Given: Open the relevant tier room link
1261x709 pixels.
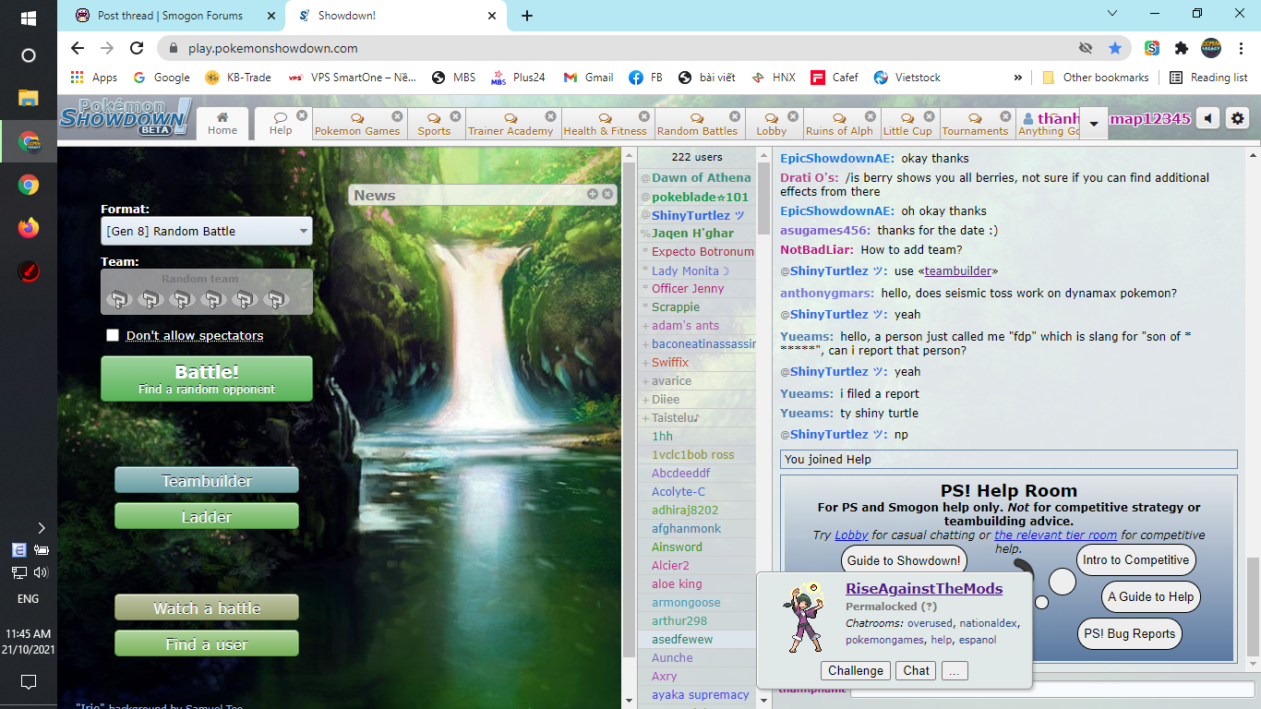Looking at the screenshot, I should pos(1055,535).
